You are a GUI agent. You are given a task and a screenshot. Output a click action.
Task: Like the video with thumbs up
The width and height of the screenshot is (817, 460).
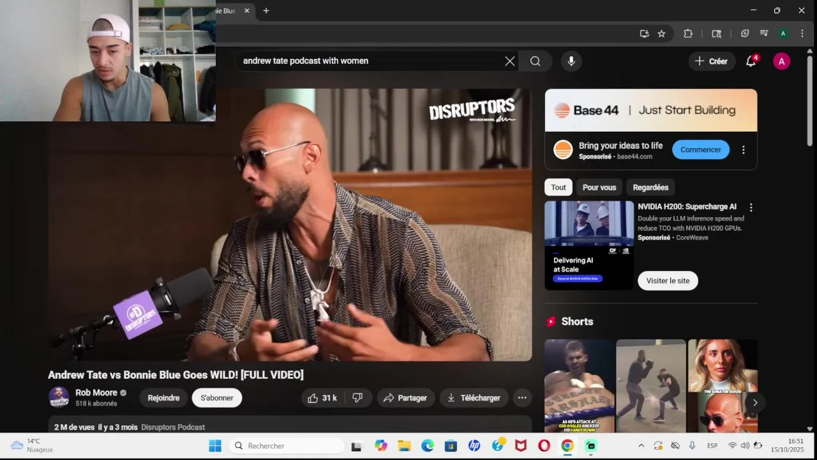point(322,398)
